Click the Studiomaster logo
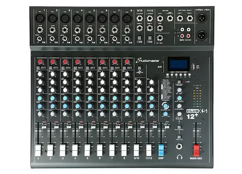 click(x=147, y=61)
